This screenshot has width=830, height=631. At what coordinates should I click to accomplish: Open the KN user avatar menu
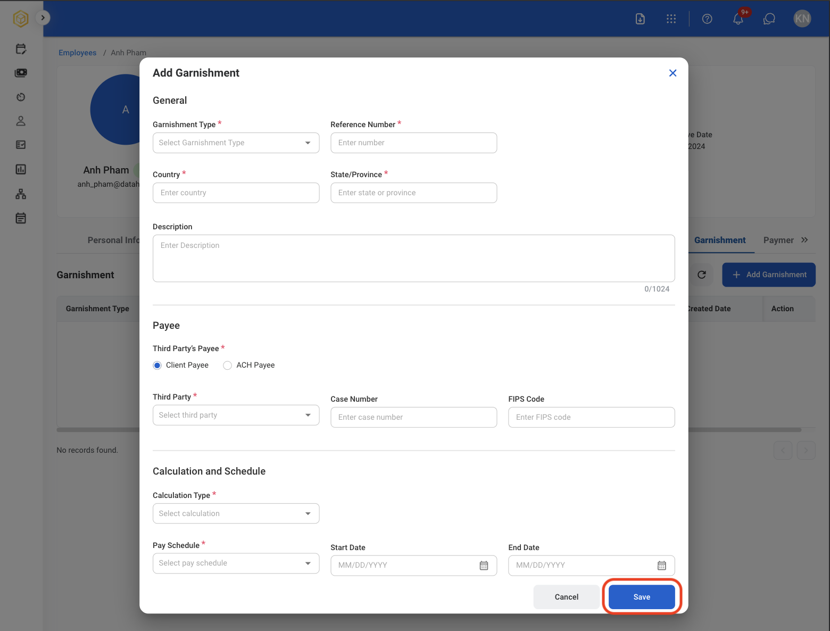(802, 19)
